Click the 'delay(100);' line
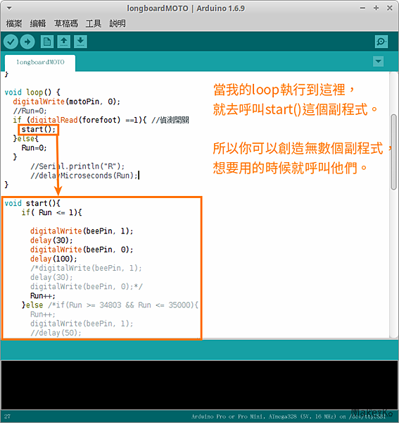The height and width of the screenshot is (423, 399). [53, 259]
